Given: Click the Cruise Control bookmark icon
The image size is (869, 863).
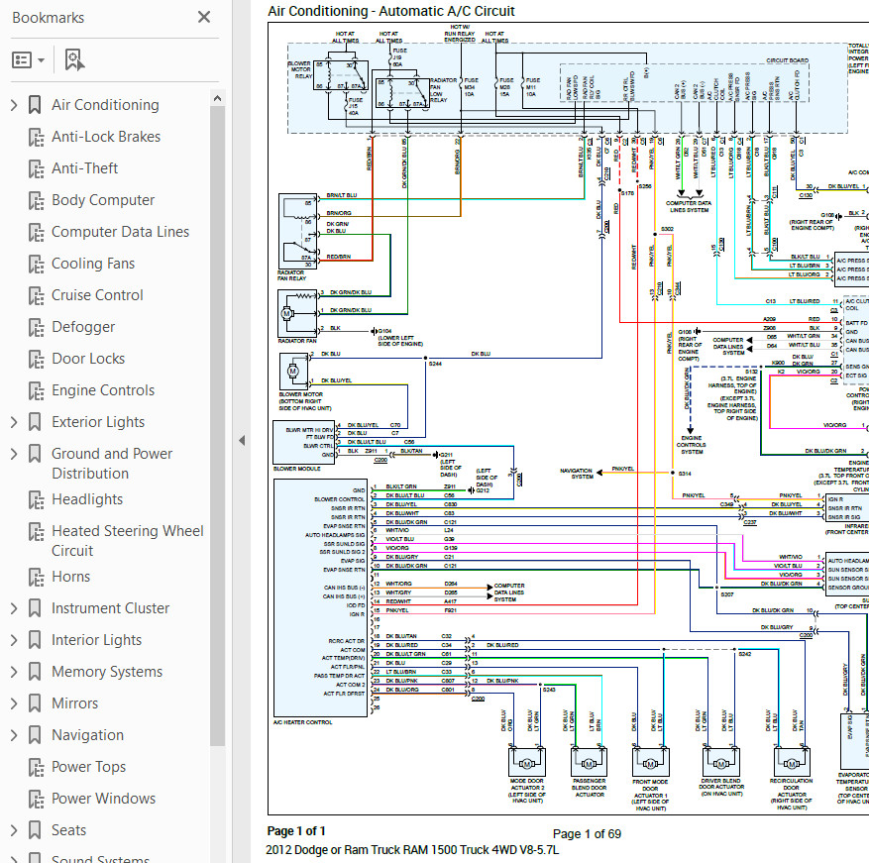Looking at the screenshot, I should tap(36, 295).
